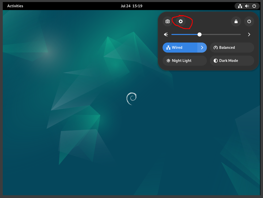Open Settings via the gear icon

click(x=180, y=21)
